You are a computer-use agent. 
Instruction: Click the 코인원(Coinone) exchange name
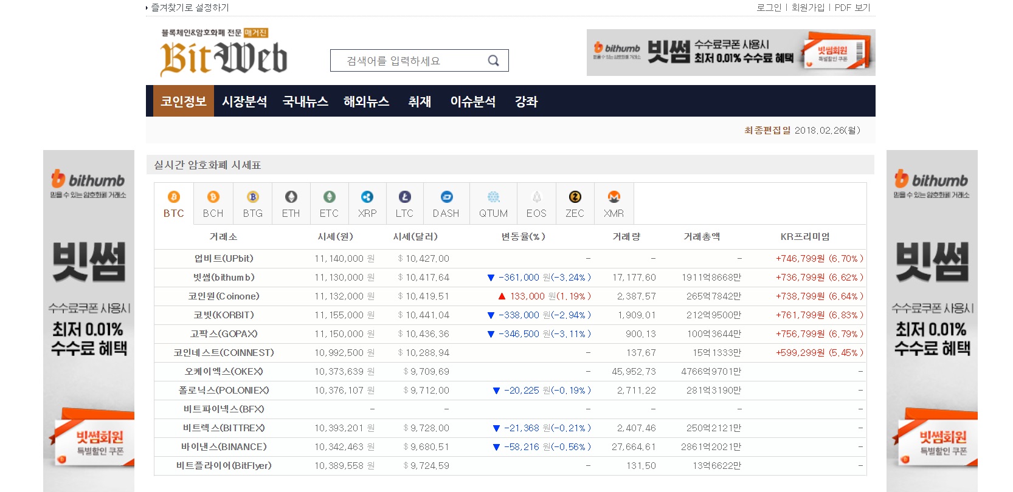(x=224, y=296)
